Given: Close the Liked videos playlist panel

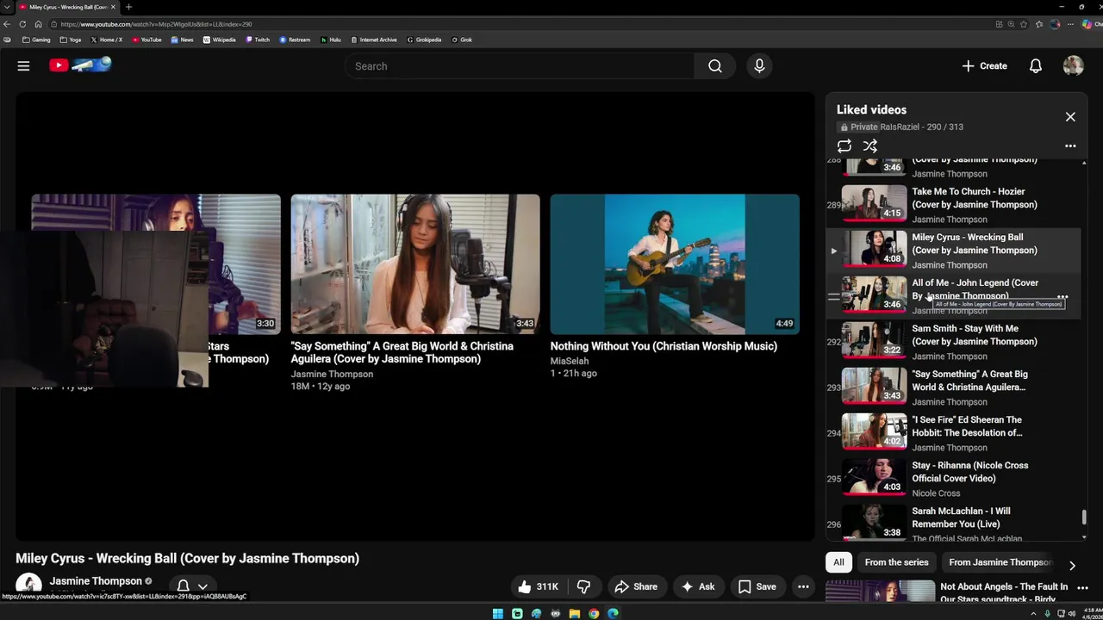Looking at the screenshot, I should click(1070, 116).
